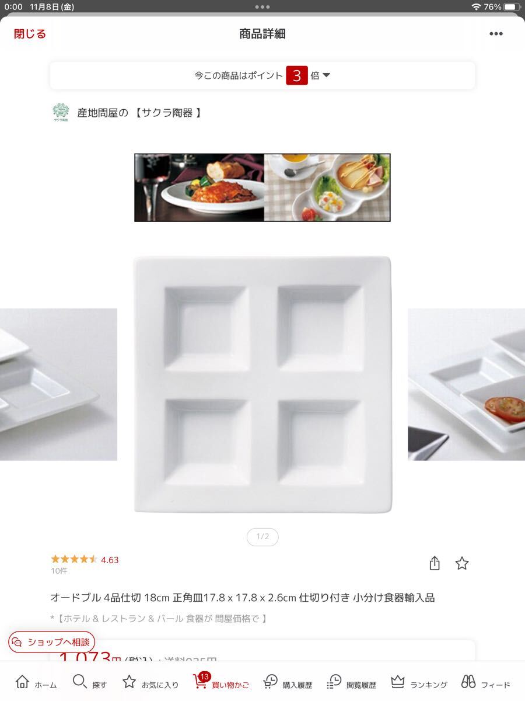Select the next product image on the right
This screenshot has height=701, width=525.
(x=467, y=384)
